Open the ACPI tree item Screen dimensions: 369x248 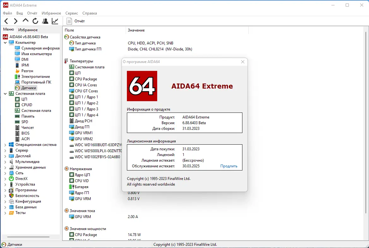22,139
